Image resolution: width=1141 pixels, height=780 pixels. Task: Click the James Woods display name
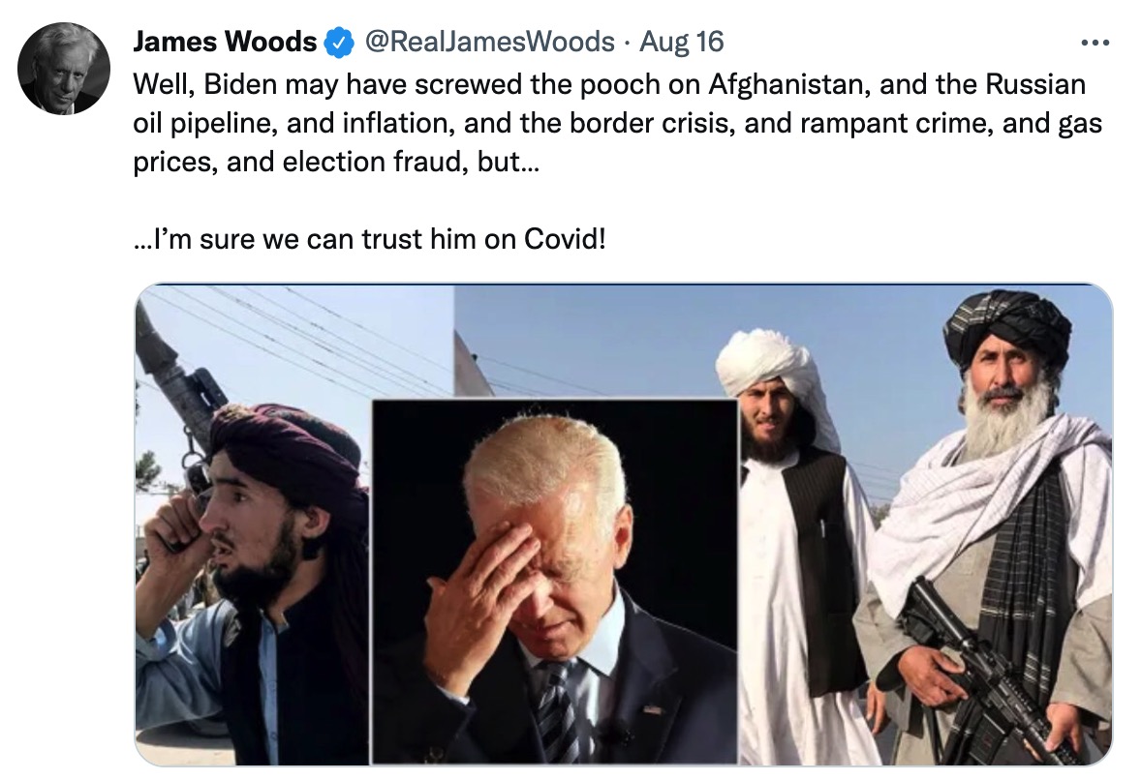[x=225, y=42]
